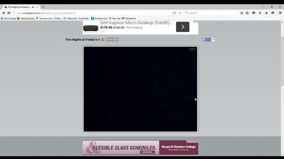The image size is (284, 159).
Task: Click the Five Nights at Freddy's 4 heading
Action: pyautogui.click(x=83, y=40)
